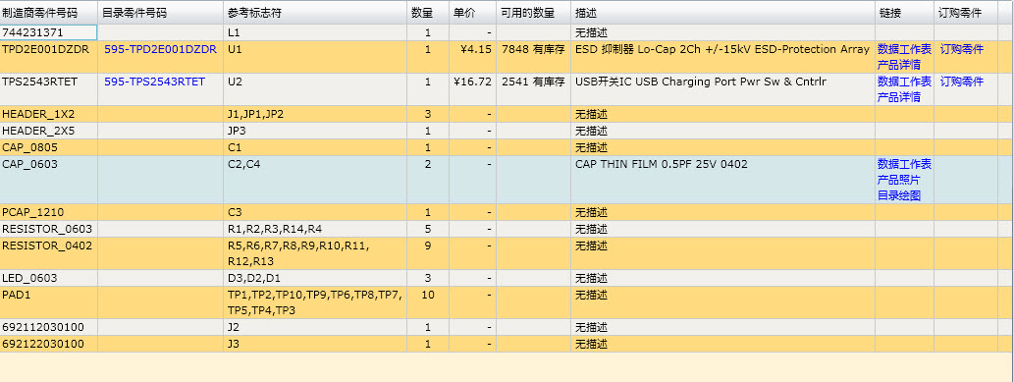Select the 692112030100 part cell
The height and width of the screenshot is (382, 1014).
pyautogui.click(x=49, y=327)
